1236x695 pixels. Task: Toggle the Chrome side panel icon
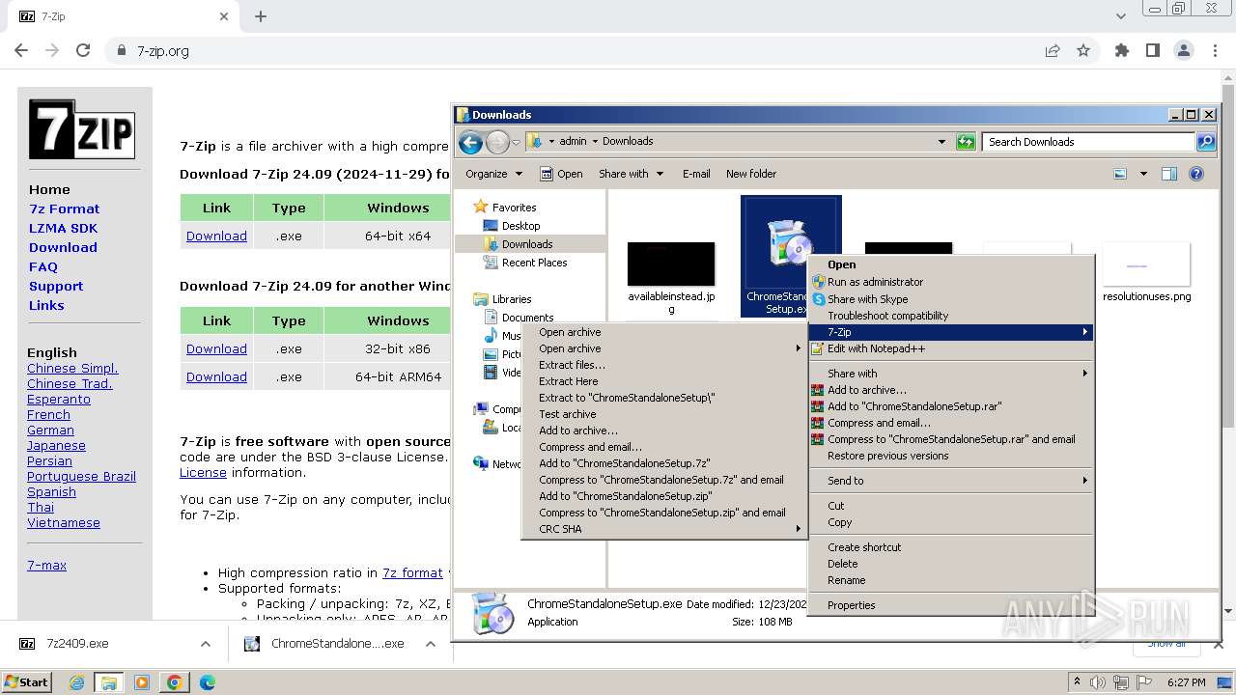pyautogui.click(x=1152, y=50)
